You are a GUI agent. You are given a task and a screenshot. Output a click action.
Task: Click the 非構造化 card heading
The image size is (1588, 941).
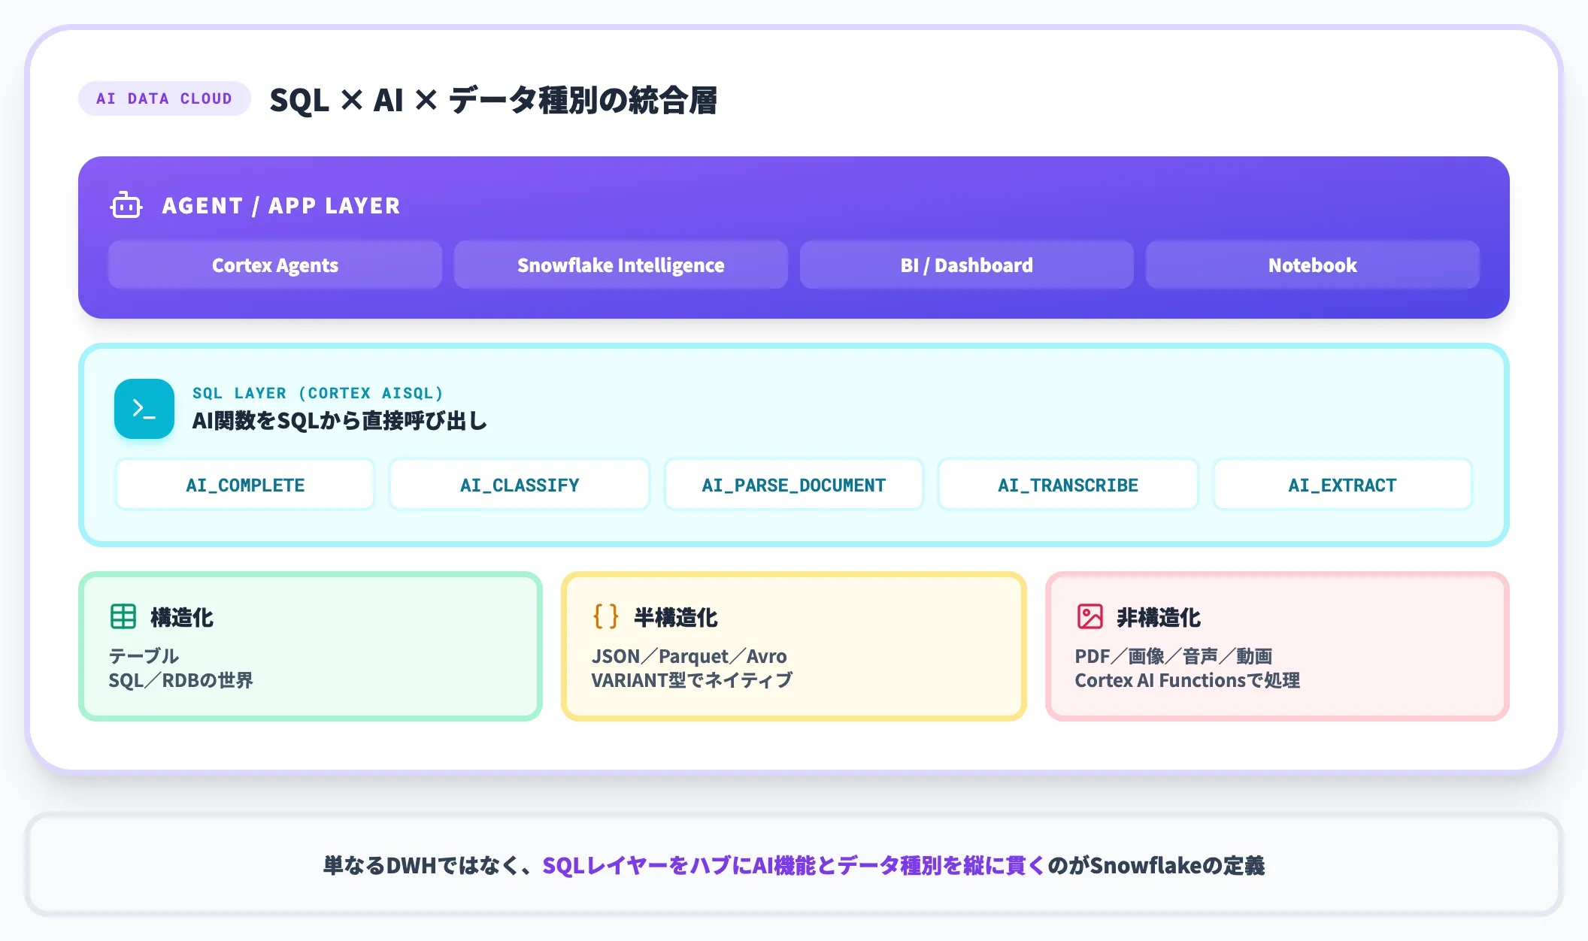tap(1159, 617)
